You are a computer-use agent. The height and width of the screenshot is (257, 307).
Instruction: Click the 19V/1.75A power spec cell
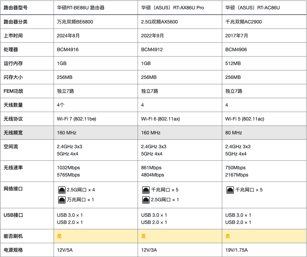236,250
